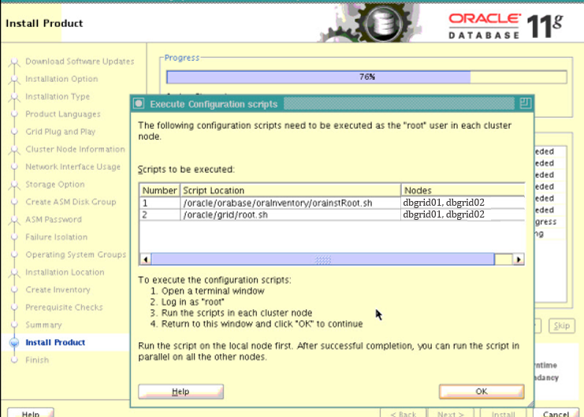Click the Next button in installer
Image resolution: width=584 pixels, height=417 pixels.
coord(451,413)
